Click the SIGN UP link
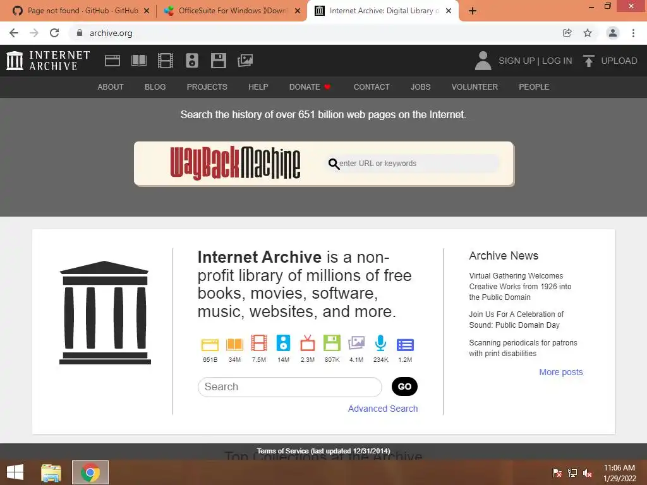Image resolution: width=647 pixels, height=485 pixels. [x=516, y=61]
